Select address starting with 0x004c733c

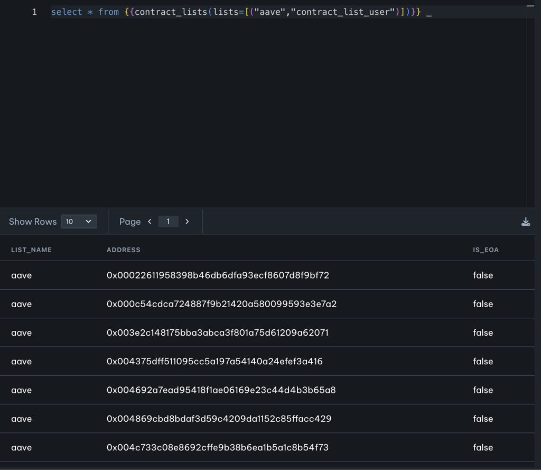click(217, 447)
